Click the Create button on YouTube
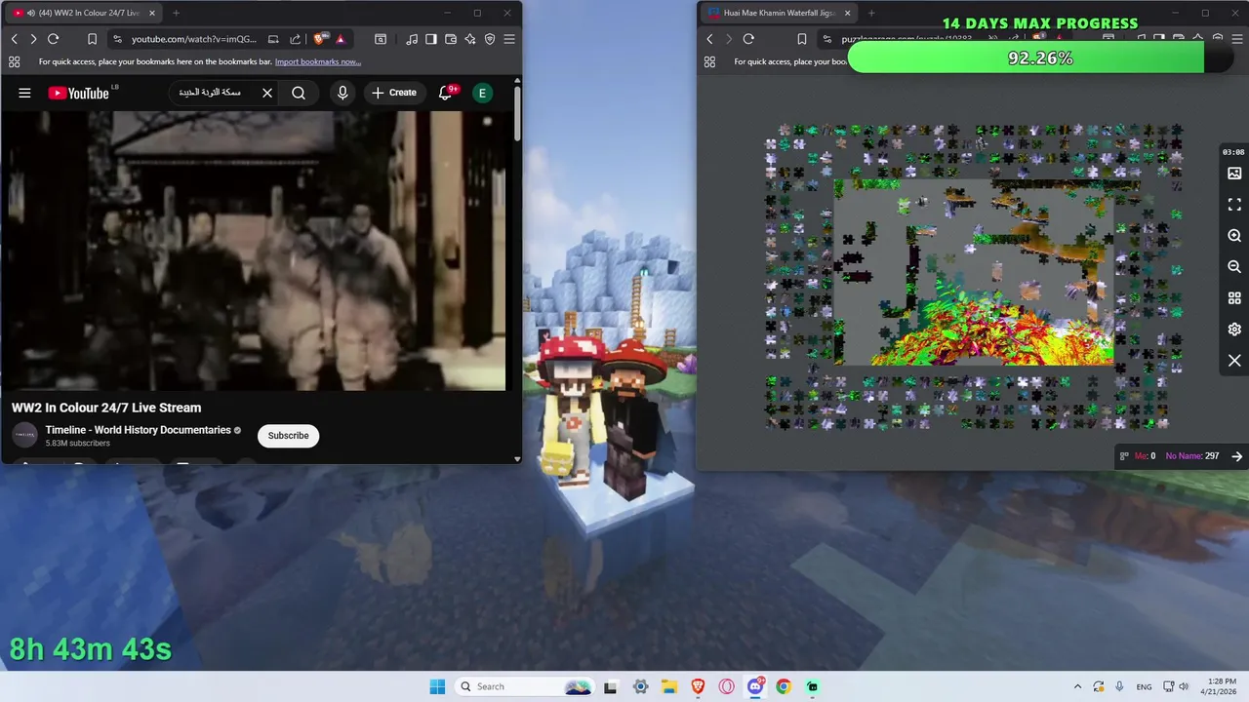 point(393,93)
